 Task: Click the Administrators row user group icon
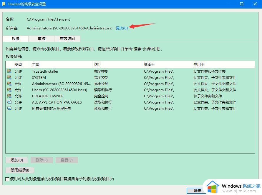[9, 84]
